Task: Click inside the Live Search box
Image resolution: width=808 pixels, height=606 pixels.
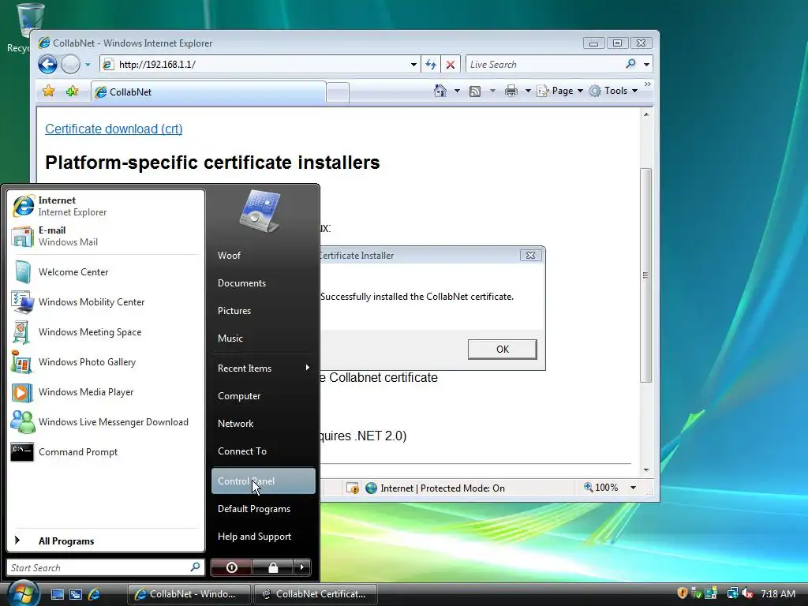Action: (x=544, y=65)
